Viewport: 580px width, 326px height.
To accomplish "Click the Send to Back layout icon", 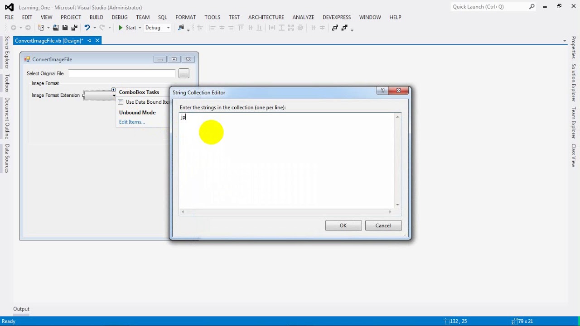I will [x=344, y=28].
